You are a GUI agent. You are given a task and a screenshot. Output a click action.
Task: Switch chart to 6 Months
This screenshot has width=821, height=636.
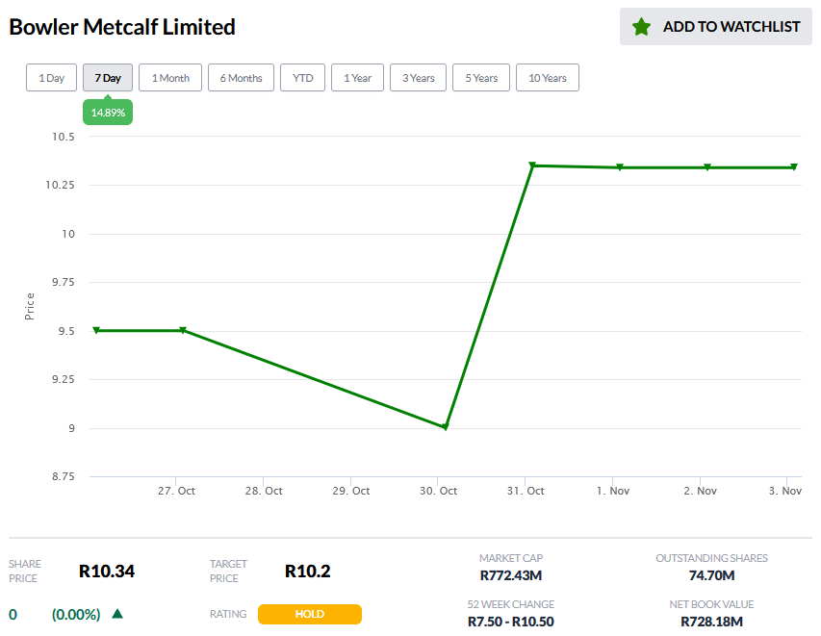coord(241,78)
